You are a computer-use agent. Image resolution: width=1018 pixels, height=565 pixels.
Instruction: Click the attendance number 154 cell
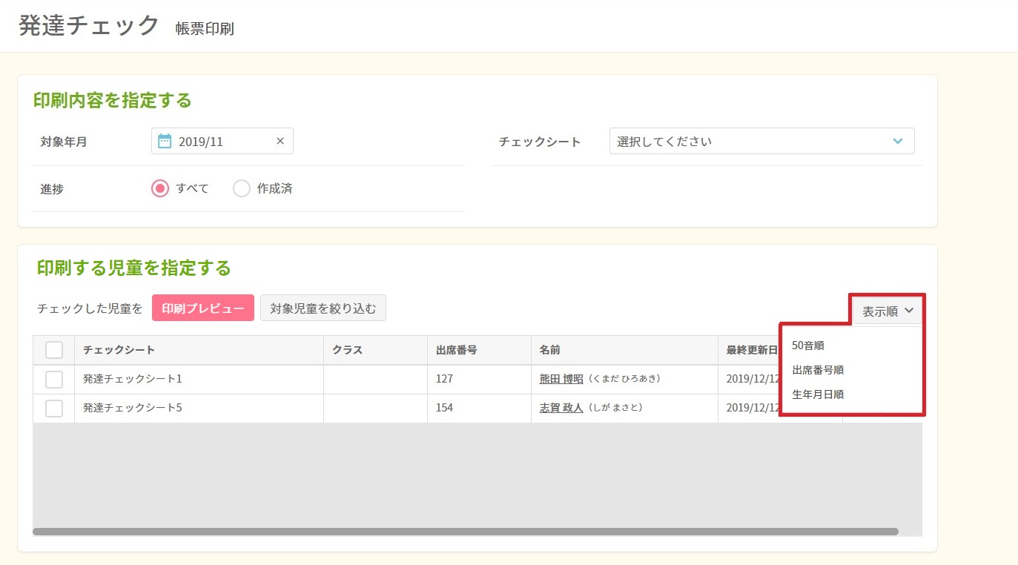coord(479,408)
